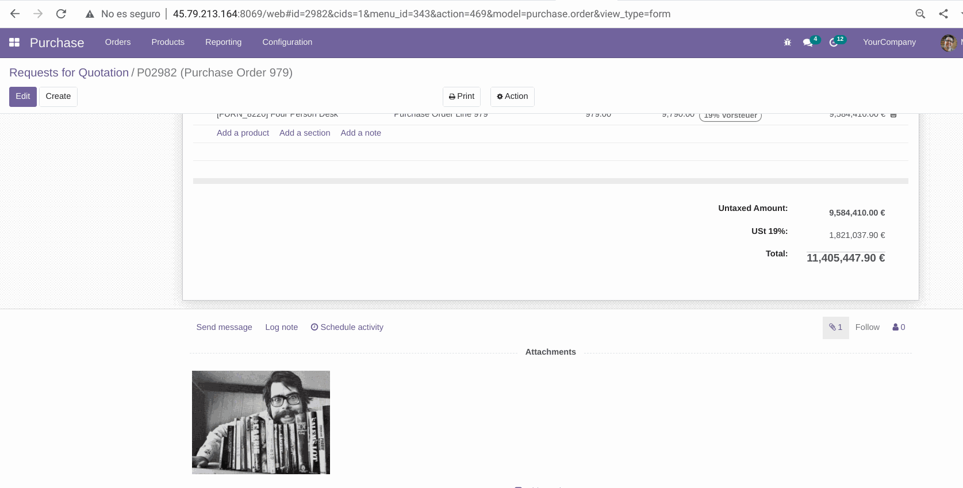
Task: Open attachments paperclip counter
Action: [x=835, y=328]
